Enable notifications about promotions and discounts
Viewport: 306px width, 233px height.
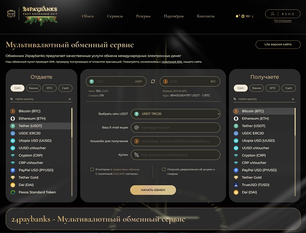click(164, 169)
